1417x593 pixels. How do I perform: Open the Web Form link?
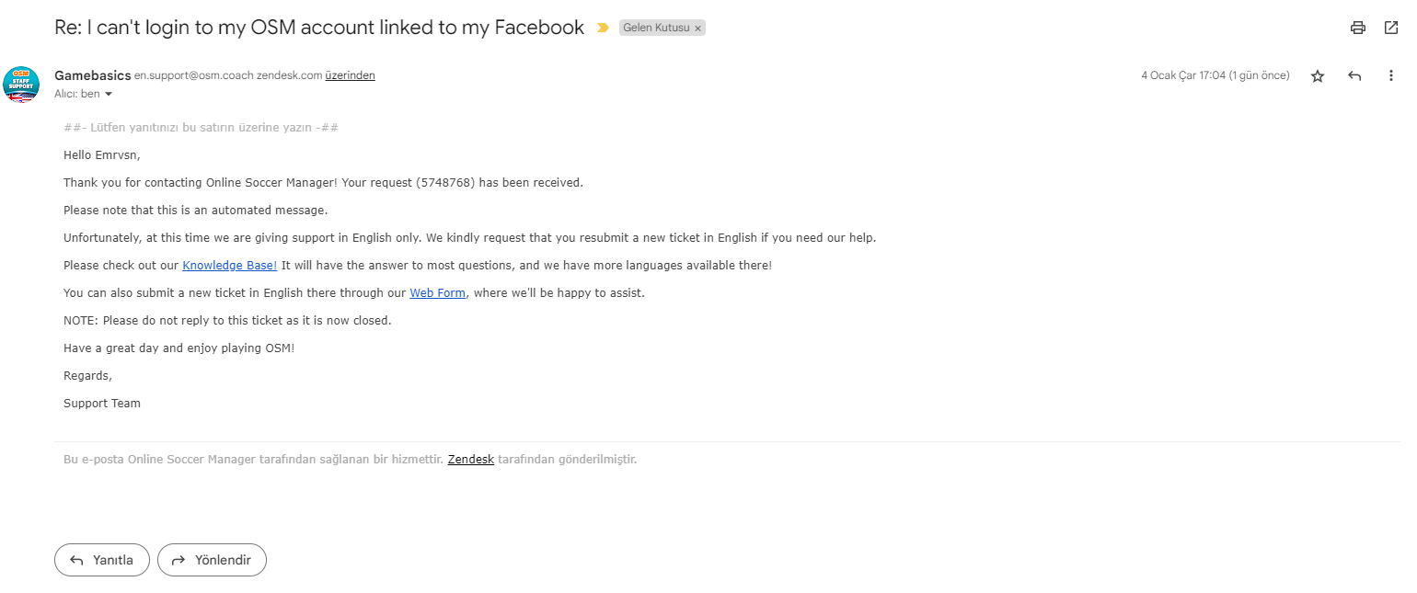click(x=438, y=293)
